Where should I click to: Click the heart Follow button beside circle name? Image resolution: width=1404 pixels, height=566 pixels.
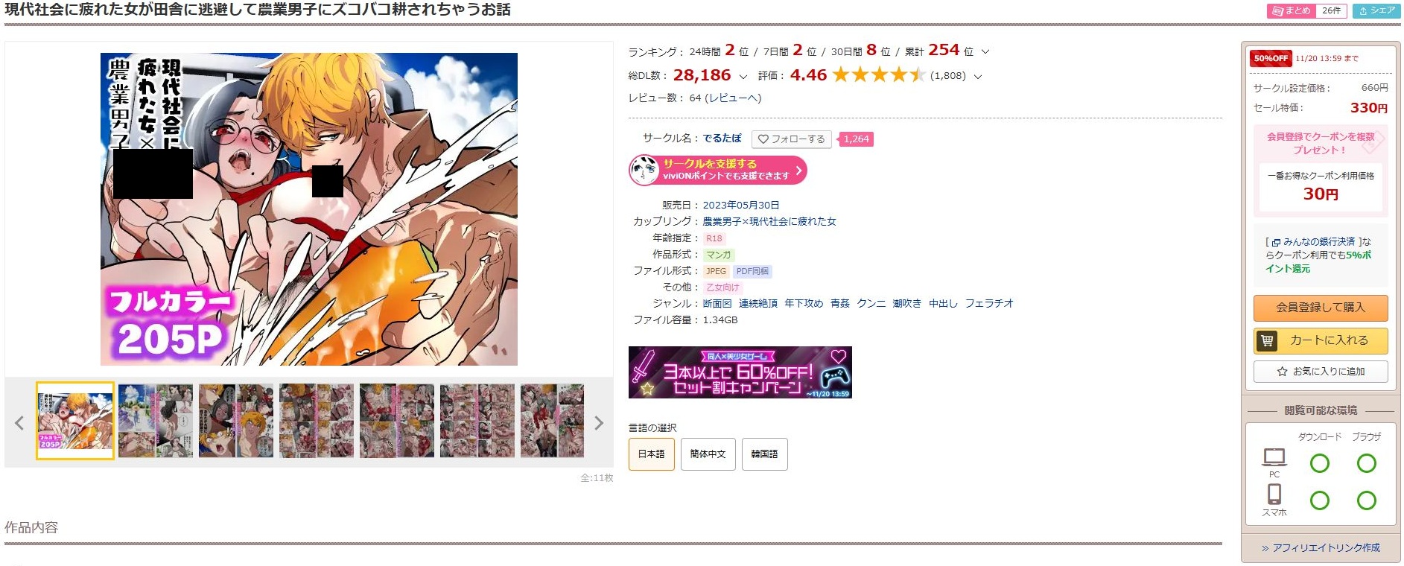point(791,139)
